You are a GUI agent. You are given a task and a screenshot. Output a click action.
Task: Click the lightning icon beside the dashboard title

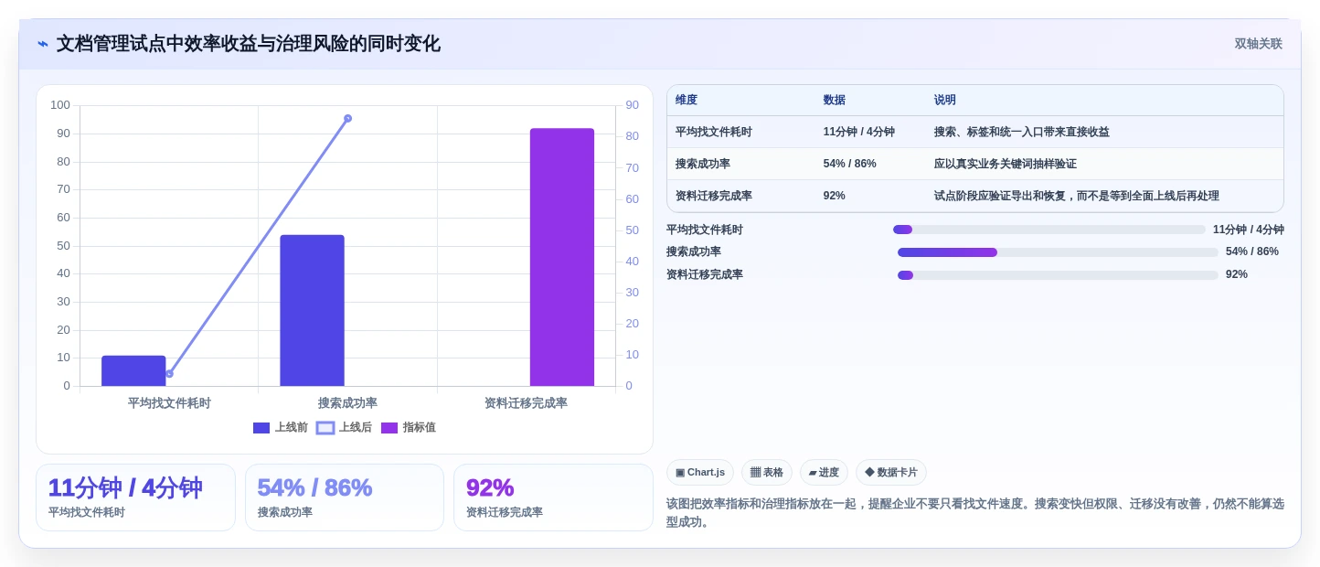click(43, 44)
